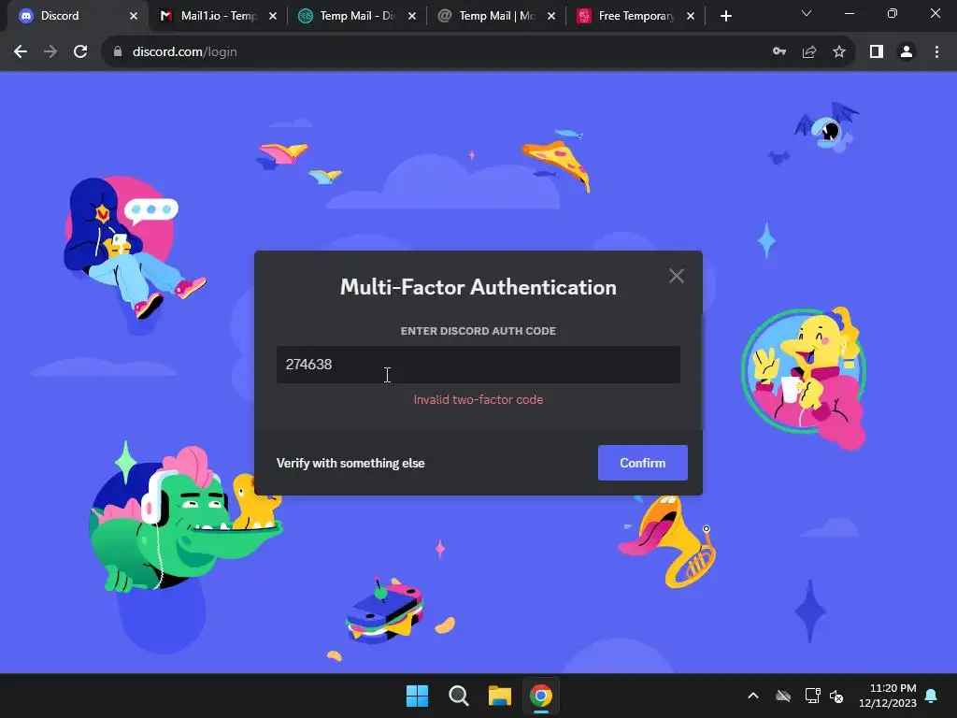Viewport: 957px width, 718px height.
Task: Bookmark this page with the star
Action: [x=839, y=52]
